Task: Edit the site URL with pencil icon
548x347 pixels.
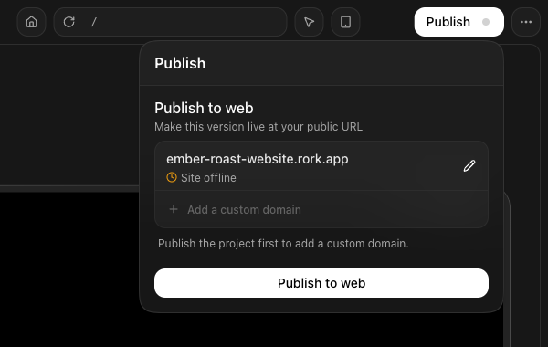Action: pyautogui.click(x=469, y=166)
